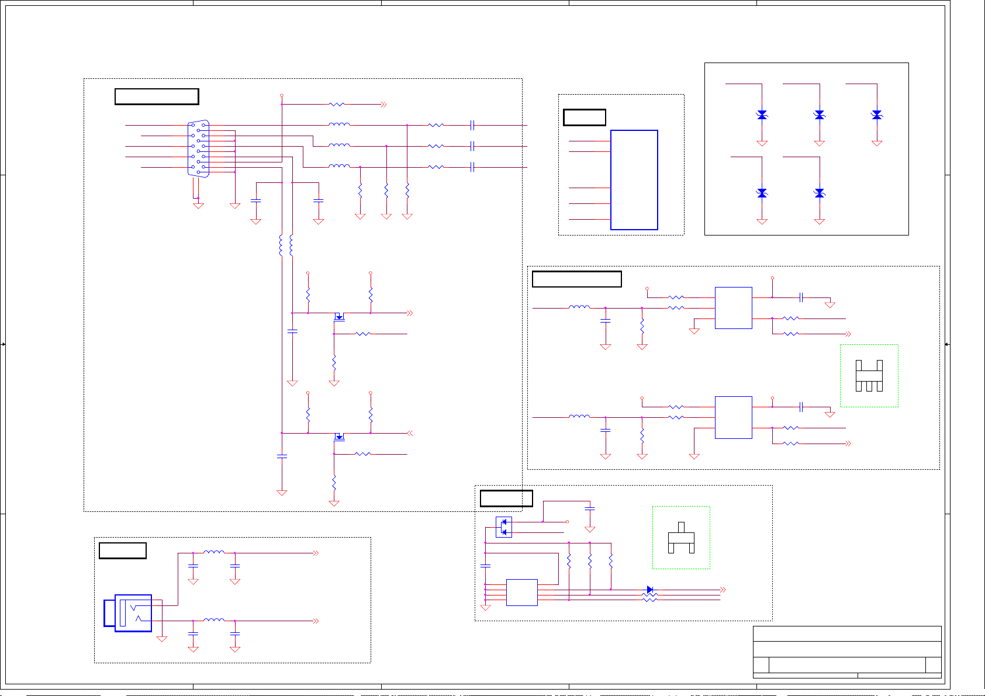Select the D-sub VGA connector symbol
985x696 pixels.
point(198,148)
